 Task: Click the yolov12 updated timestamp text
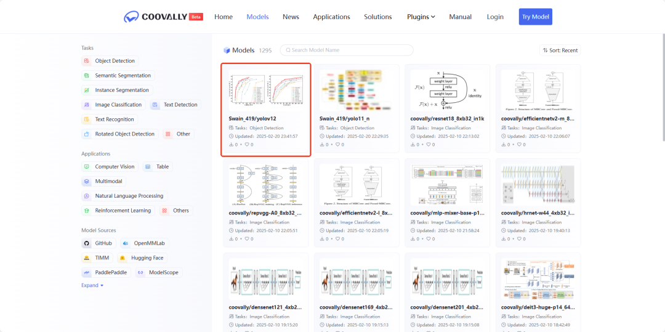click(267, 136)
